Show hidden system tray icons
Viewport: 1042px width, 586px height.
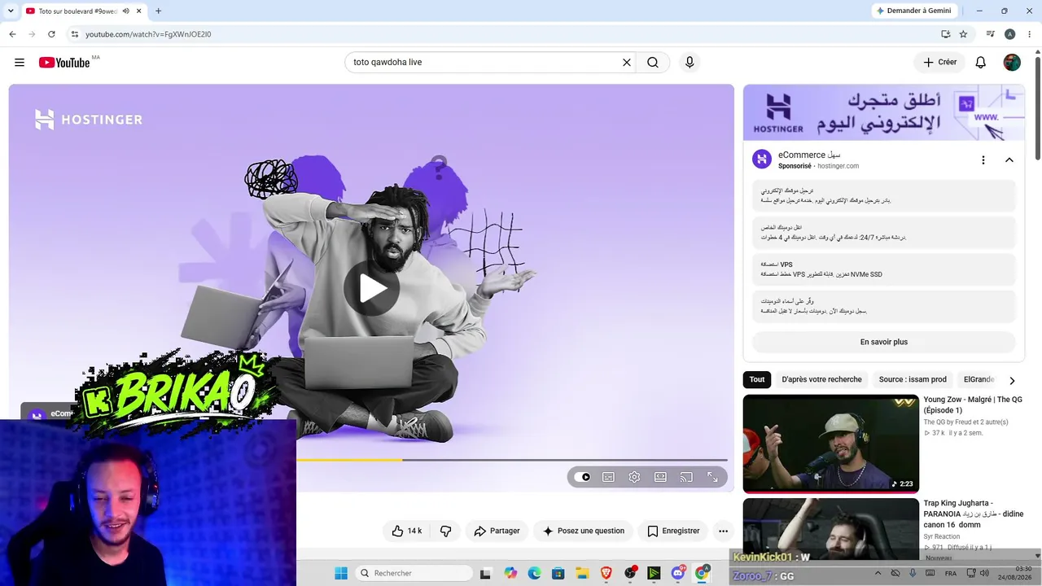click(x=878, y=573)
